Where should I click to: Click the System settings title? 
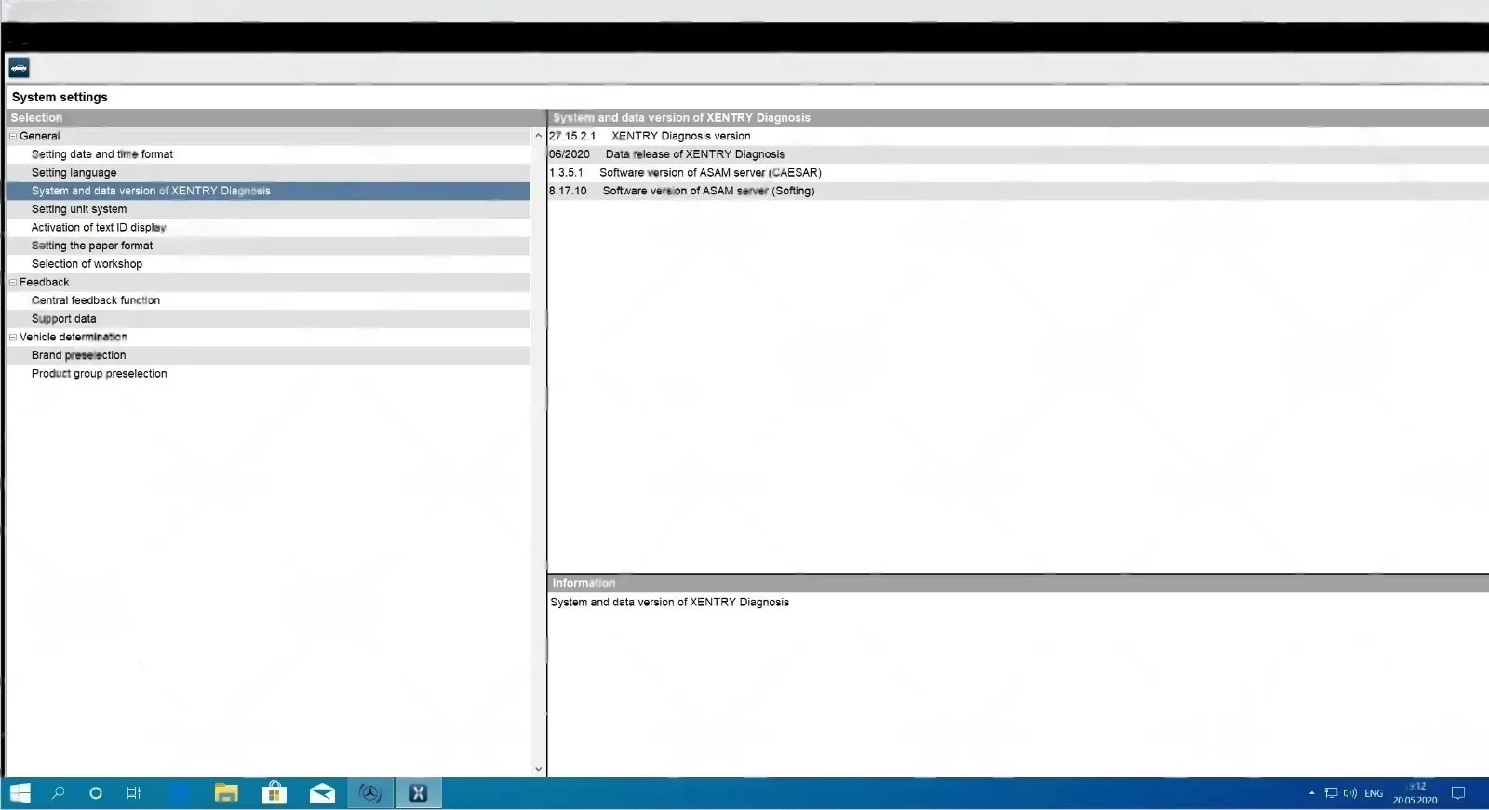click(60, 97)
